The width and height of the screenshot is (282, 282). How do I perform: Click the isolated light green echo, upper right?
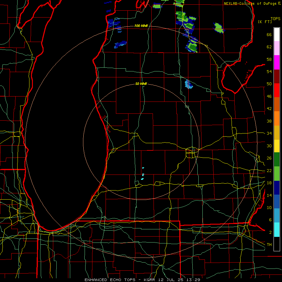pos(219,28)
